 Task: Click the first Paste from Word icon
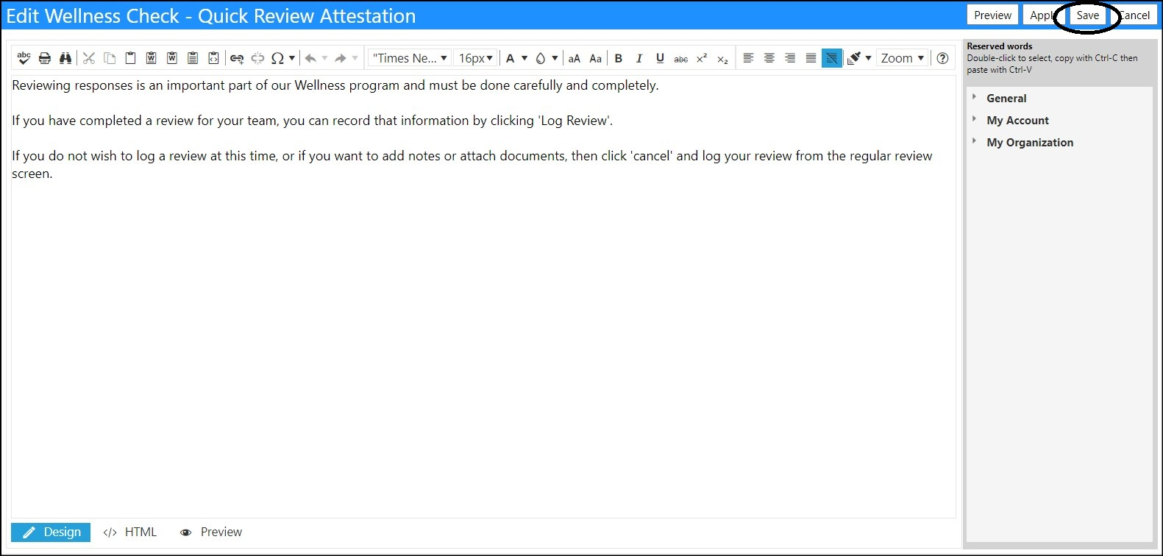[x=151, y=58]
